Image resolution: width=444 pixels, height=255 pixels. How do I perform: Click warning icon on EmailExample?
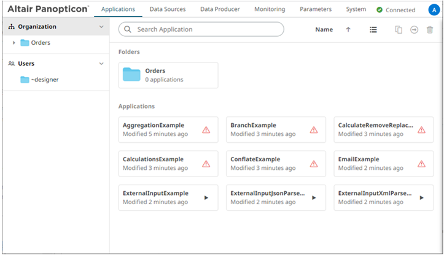point(421,164)
